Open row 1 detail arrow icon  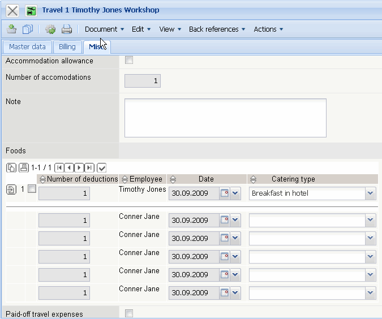click(11, 189)
